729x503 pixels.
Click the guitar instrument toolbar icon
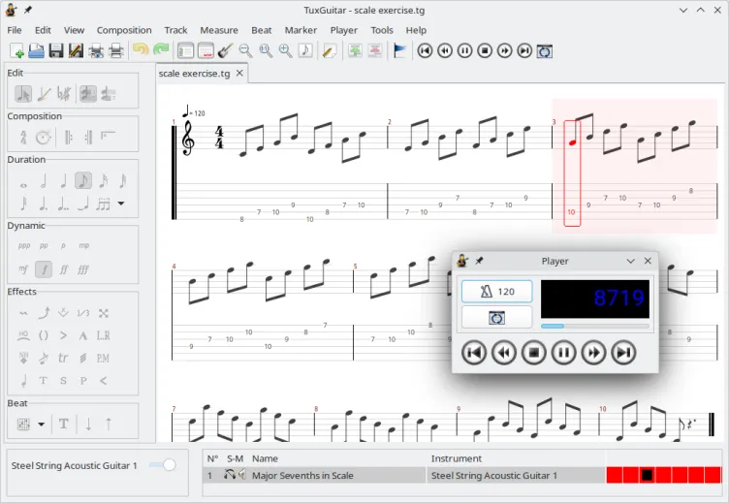pos(225,50)
